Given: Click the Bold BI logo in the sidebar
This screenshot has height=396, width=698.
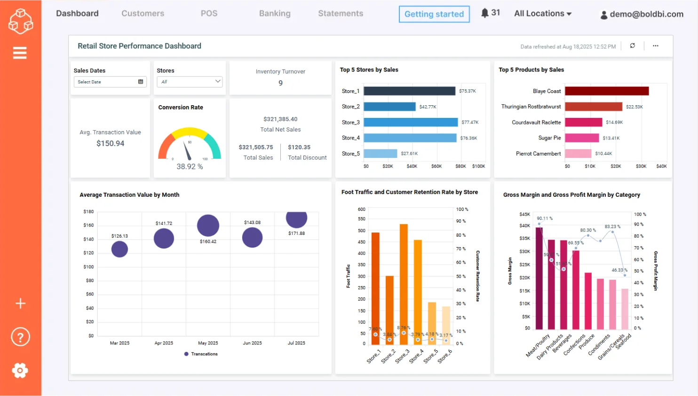Looking at the screenshot, I should pos(20,21).
